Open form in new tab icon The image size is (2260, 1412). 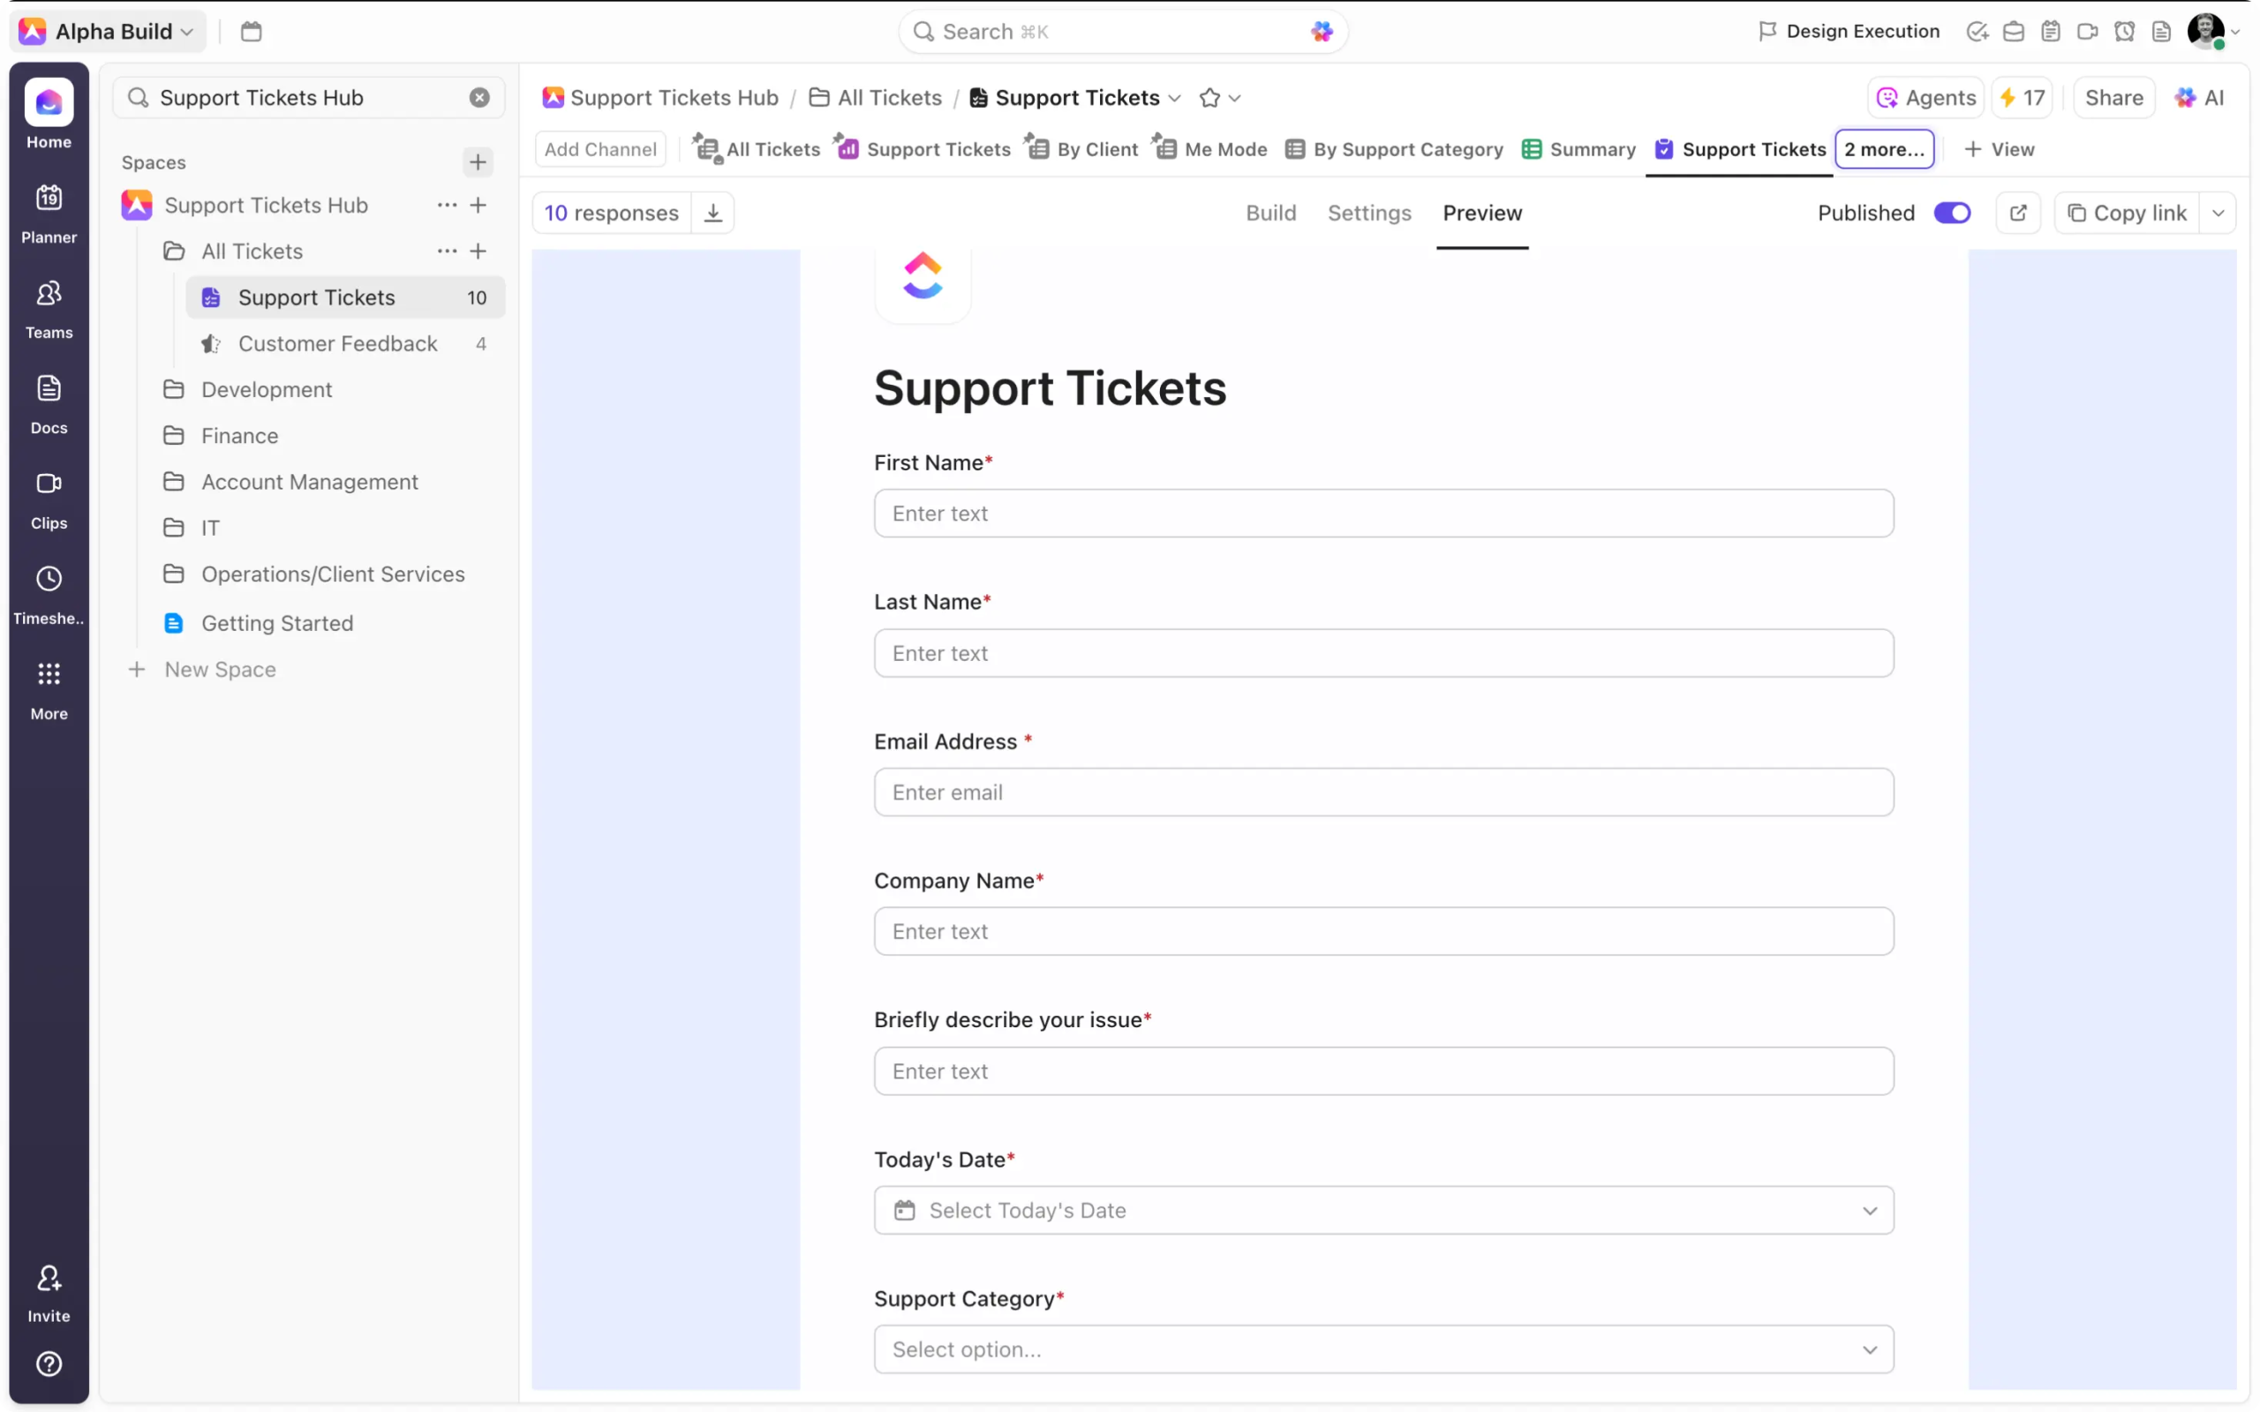click(2017, 213)
